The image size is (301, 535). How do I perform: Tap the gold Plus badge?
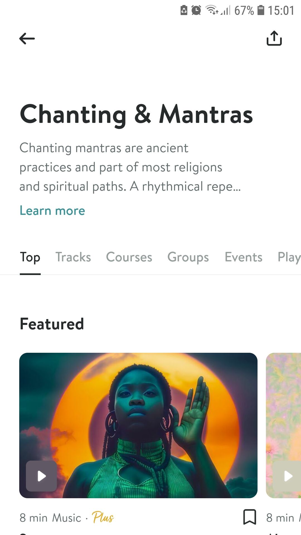(103, 517)
